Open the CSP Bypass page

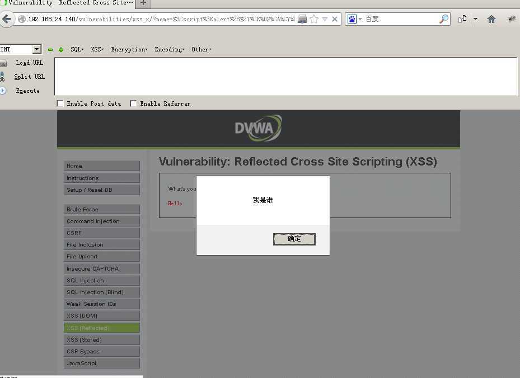[101, 352]
